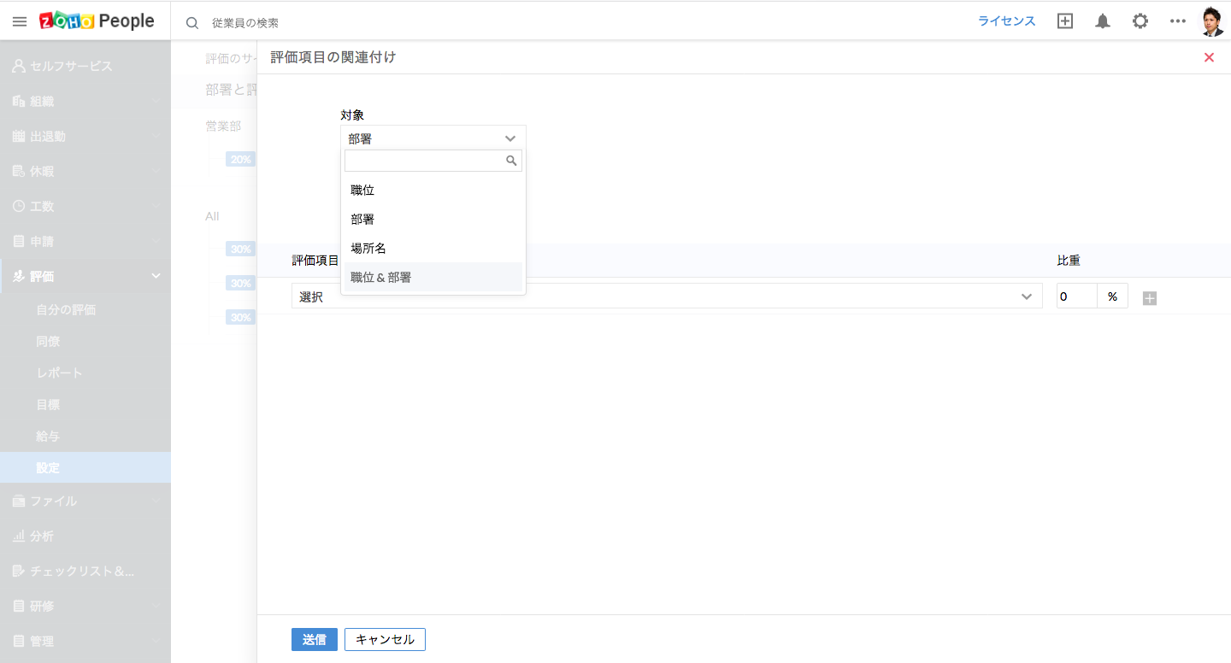The height and width of the screenshot is (663, 1231).
Task: Open the notifications bell
Action: coord(1103,21)
